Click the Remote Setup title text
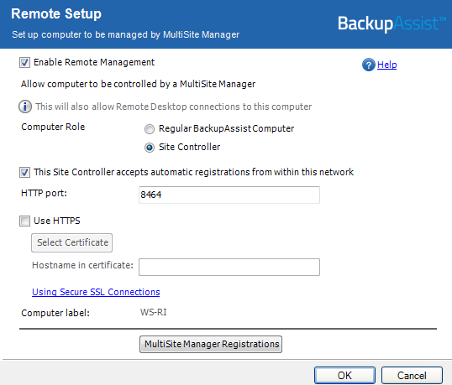The width and height of the screenshot is (452, 385). (56, 13)
